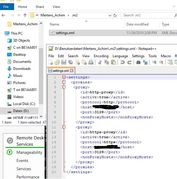Click the Paste clipboard icon

113,62
